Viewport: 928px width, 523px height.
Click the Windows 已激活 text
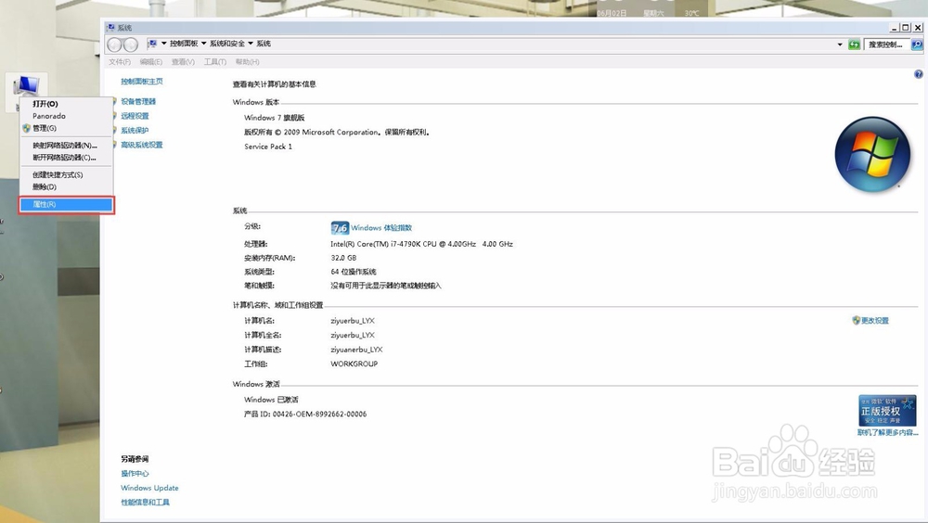click(271, 400)
